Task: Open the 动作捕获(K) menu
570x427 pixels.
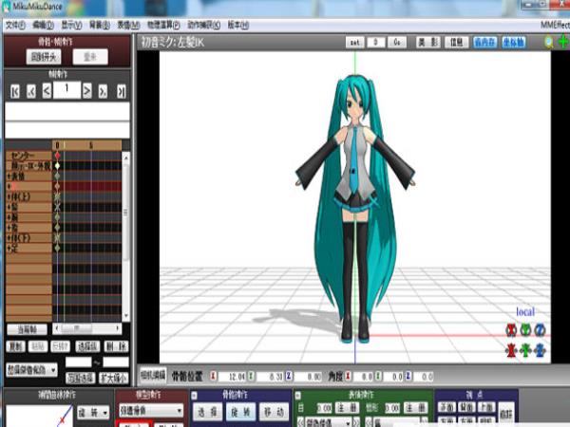Action: pyautogui.click(x=203, y=25)
